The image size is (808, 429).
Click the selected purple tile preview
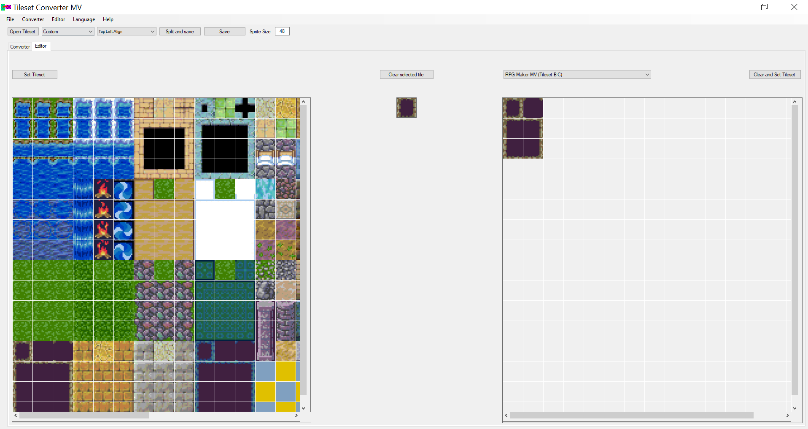pyautogui.click(x=406, y=108)
